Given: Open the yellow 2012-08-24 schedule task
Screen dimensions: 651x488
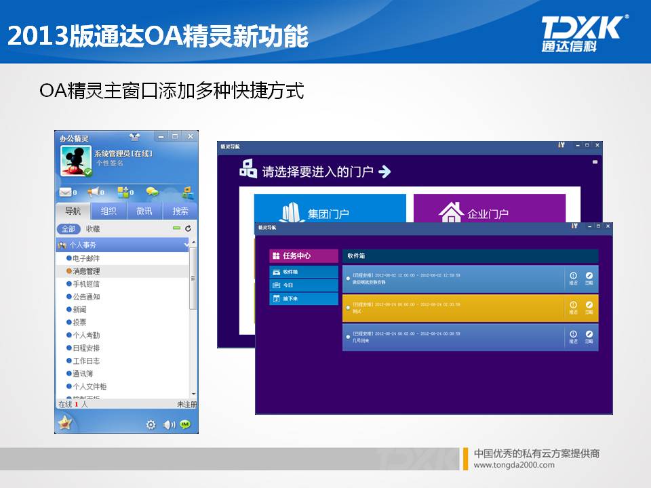Looking at the screenshot, I should (470, 308).
